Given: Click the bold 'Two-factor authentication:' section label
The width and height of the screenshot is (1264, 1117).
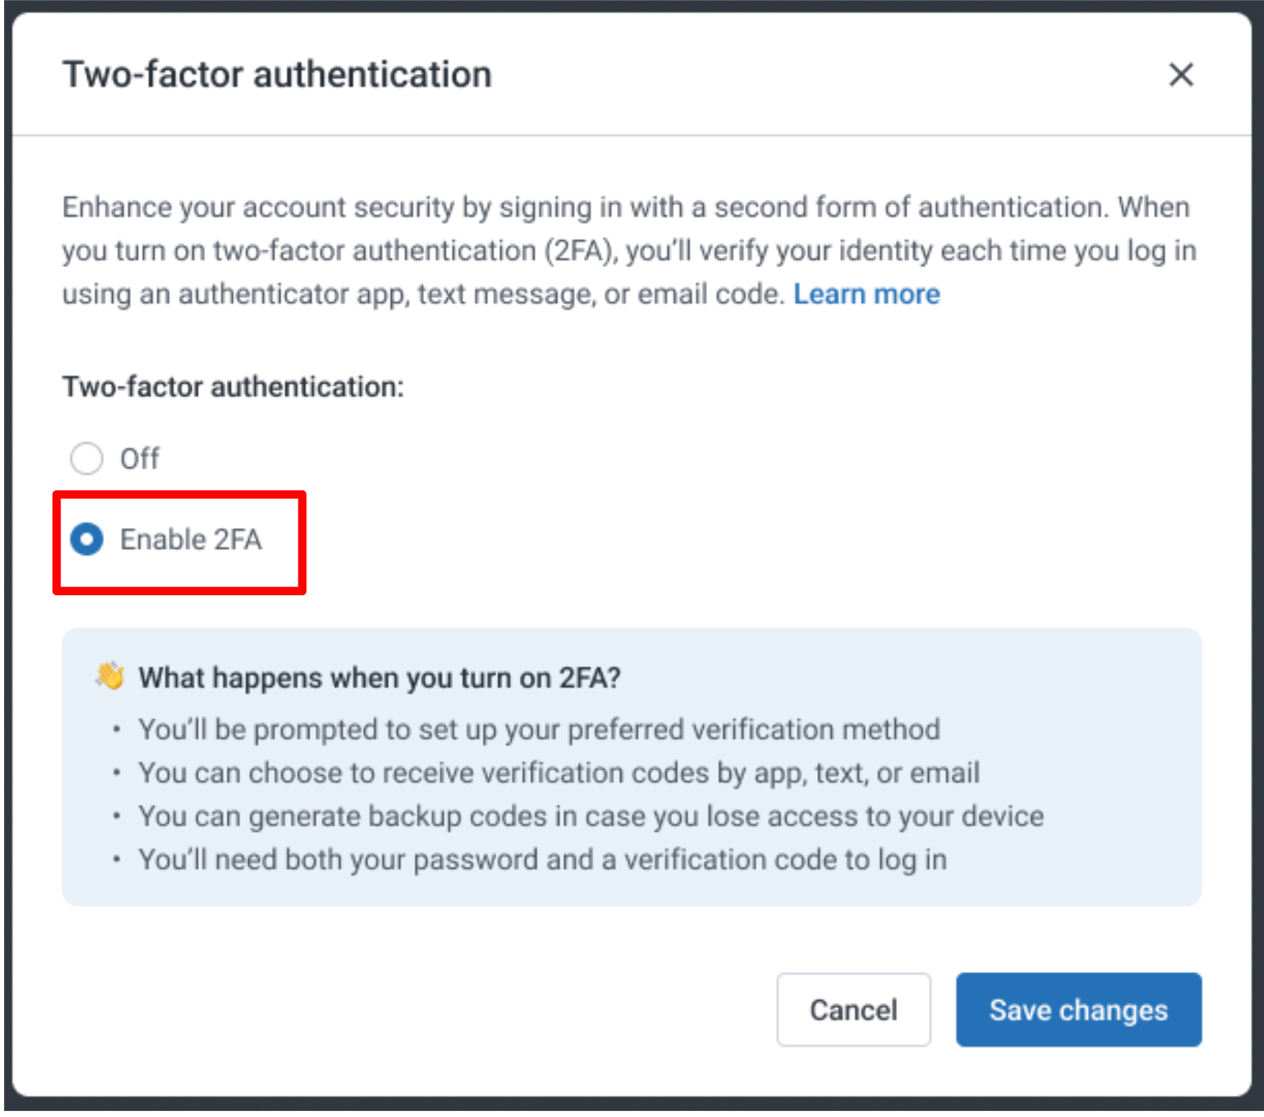Looking at the screenshot, I should [x=233, y=387].
